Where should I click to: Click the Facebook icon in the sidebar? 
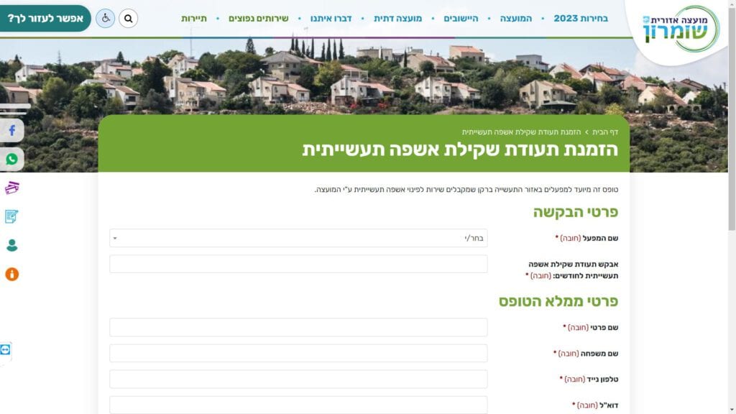(12, 131)
